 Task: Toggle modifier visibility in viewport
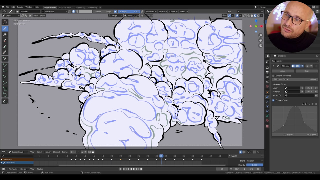tap(297, 66)
